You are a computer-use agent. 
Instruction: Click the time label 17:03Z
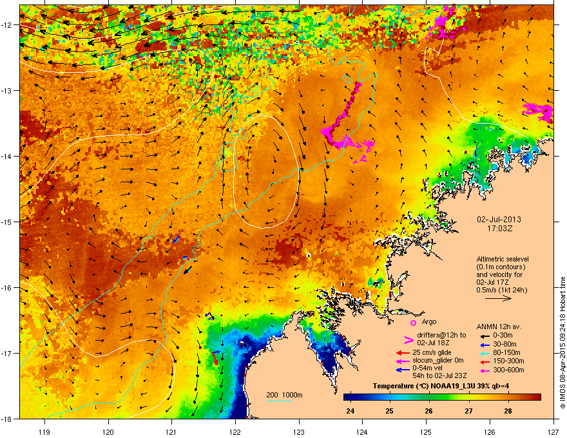coord(499,229)
